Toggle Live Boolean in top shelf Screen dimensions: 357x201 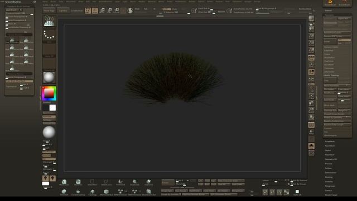point(77,11)
